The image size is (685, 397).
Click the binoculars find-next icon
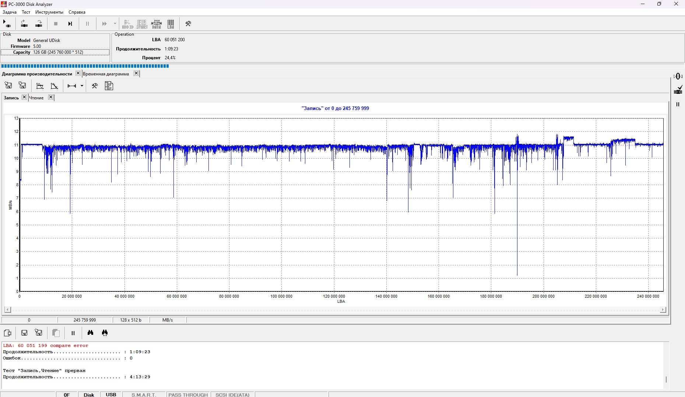point(105,333)
